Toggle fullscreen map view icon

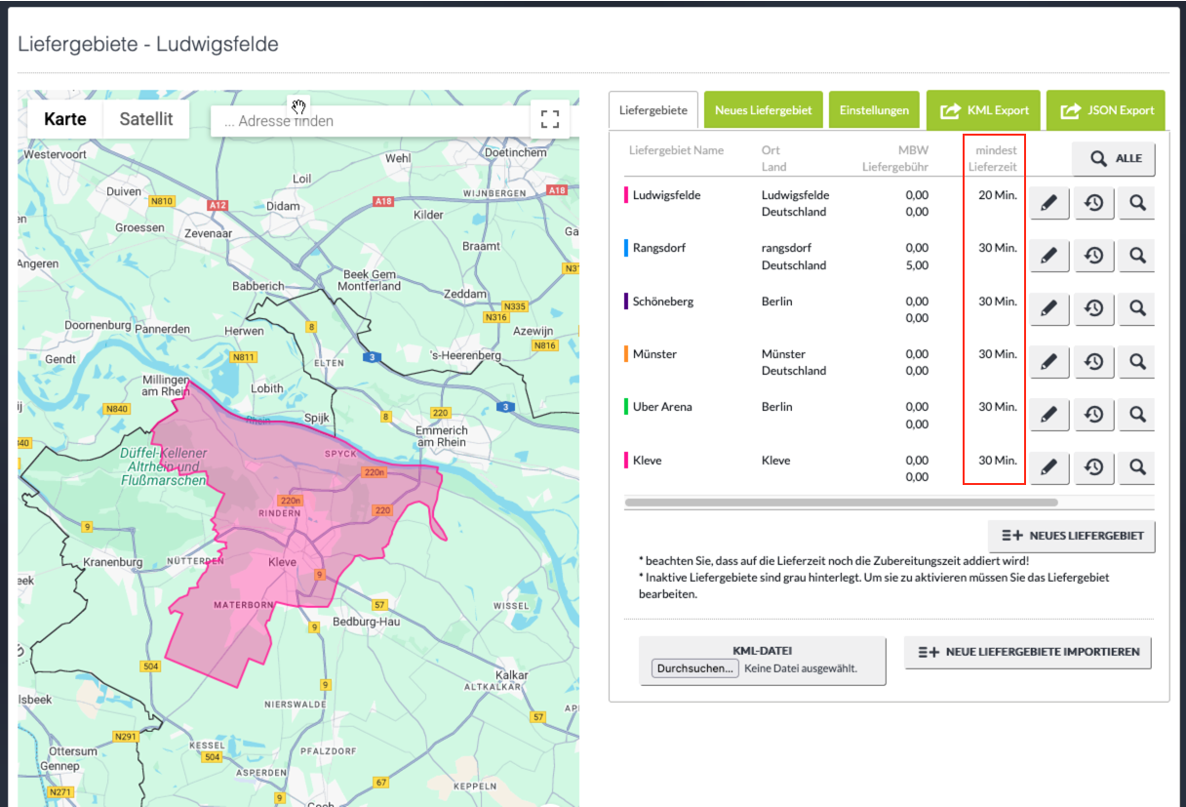click(x=550, y=120)
